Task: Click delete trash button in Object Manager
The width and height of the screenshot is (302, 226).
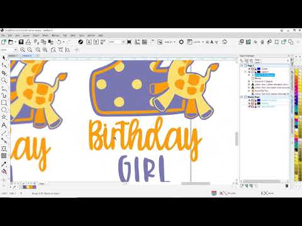Action: (x=287, y=186)
